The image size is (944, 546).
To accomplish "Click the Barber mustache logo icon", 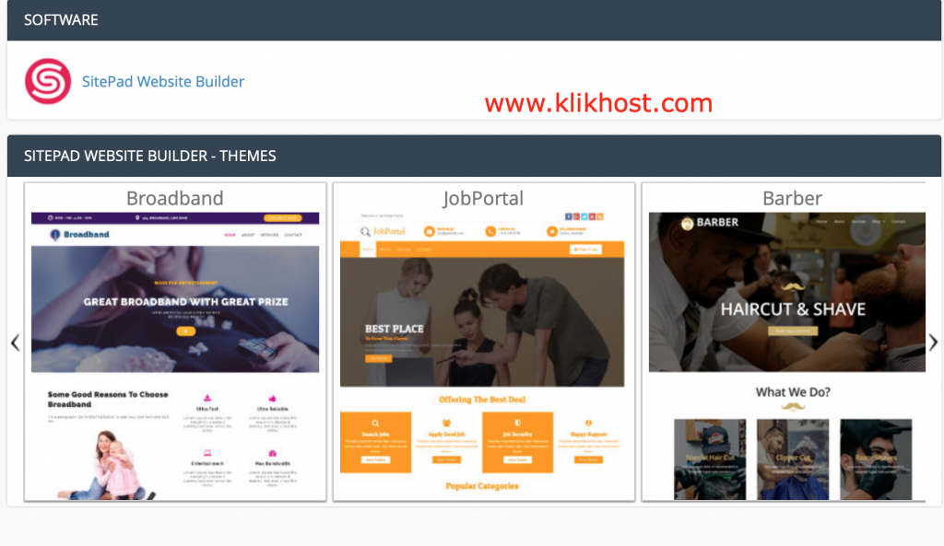I will click(687, 222).
